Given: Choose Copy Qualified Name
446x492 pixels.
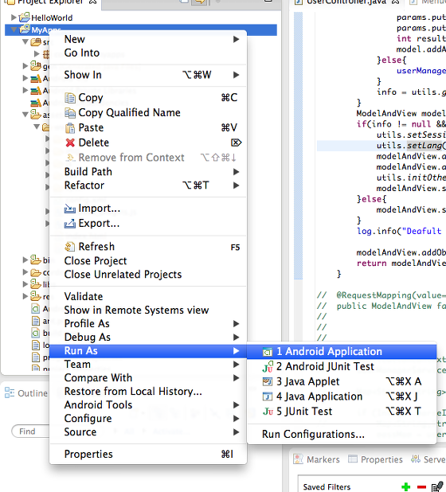Looking at the screenshot, I should coord(148,113).
